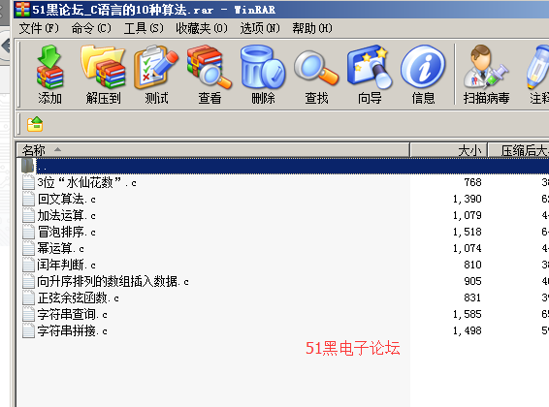
Task: Show archive 信息 (Info) icon
Action: point(423,74)
